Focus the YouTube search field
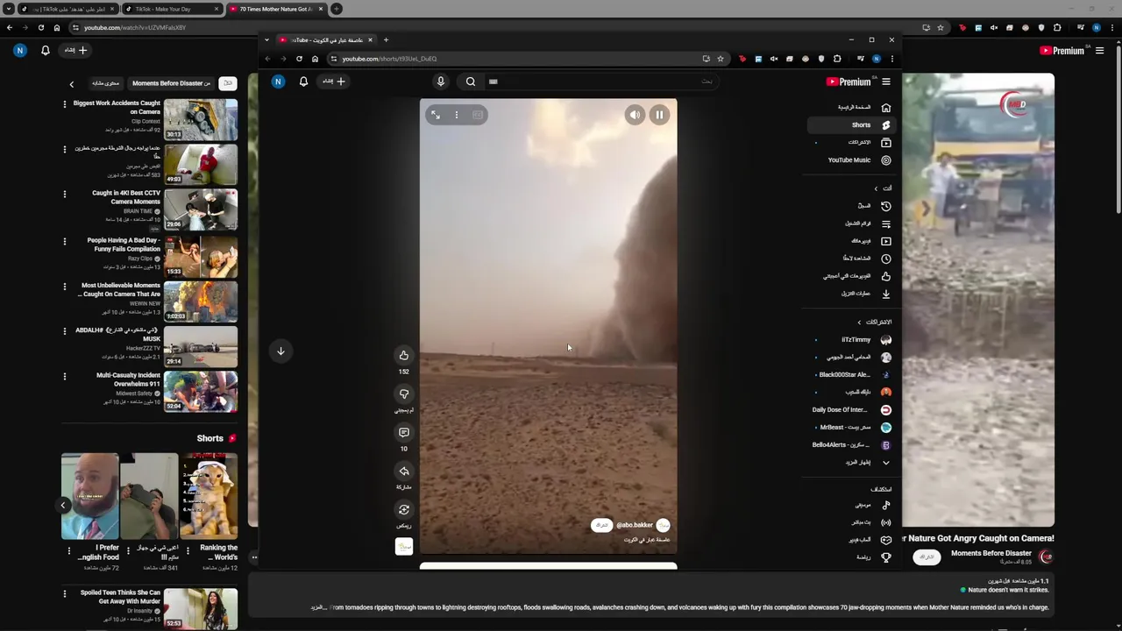Viewport: 1122px width, 631px height. (600, 82)
